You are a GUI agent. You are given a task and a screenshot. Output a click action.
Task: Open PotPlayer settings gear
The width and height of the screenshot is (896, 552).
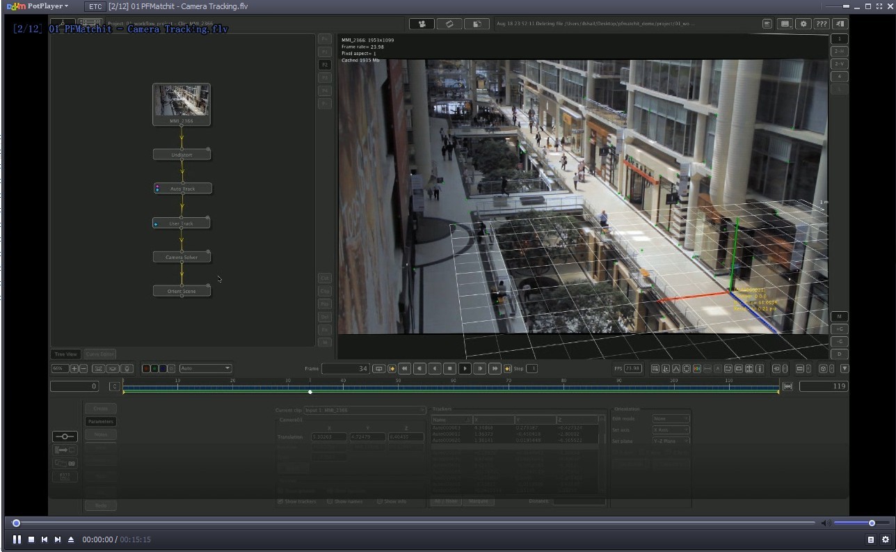[x=885, y=539]
